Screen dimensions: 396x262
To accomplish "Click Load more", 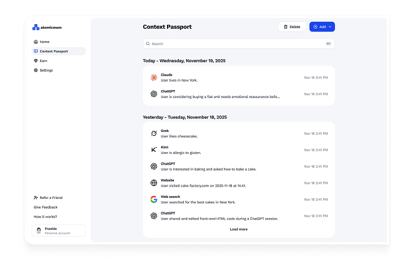I will pyautogui.click(x=239, y=229).
